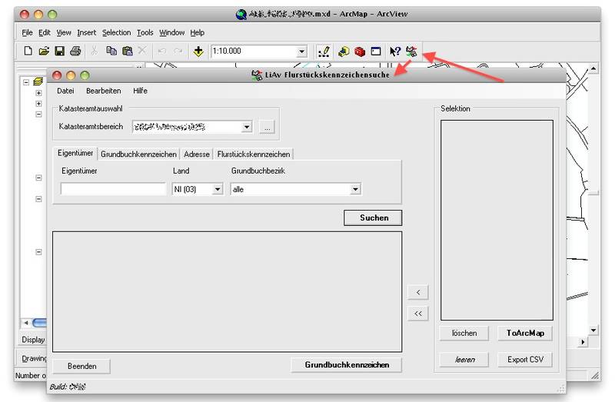Click the ellipsis button beside Katasteramtsbereich

(267, 127)
